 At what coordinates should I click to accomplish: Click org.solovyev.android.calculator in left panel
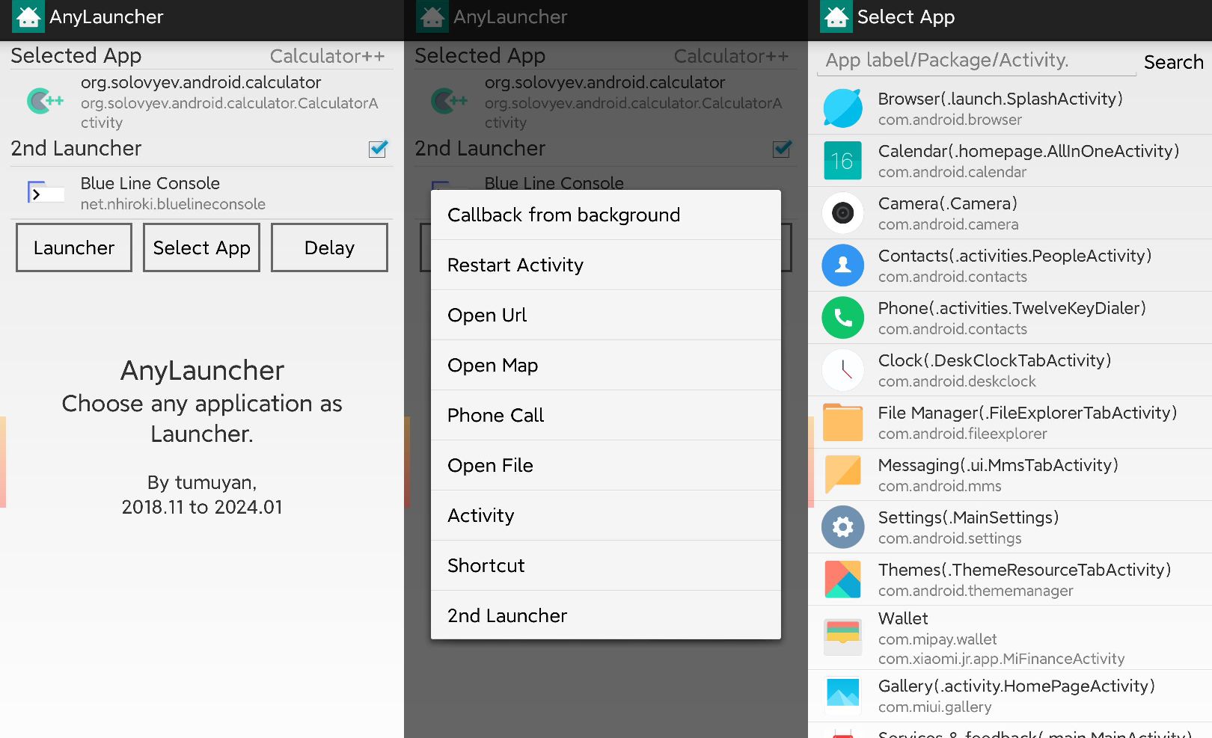pyautogui.click(x=201, y=82)
